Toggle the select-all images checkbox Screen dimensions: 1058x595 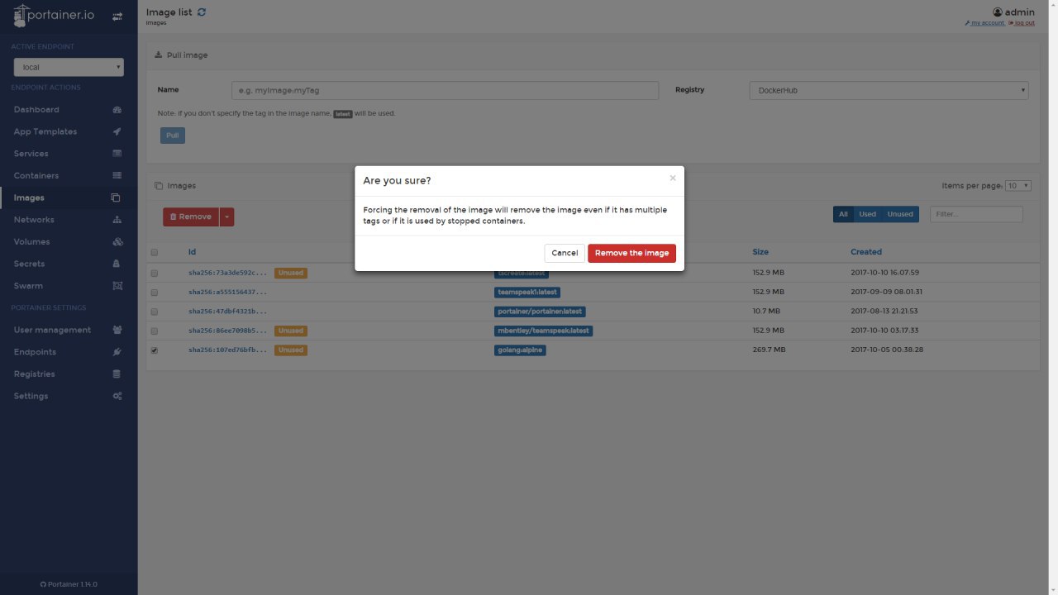pyautogui.click(x=154, y=252)
